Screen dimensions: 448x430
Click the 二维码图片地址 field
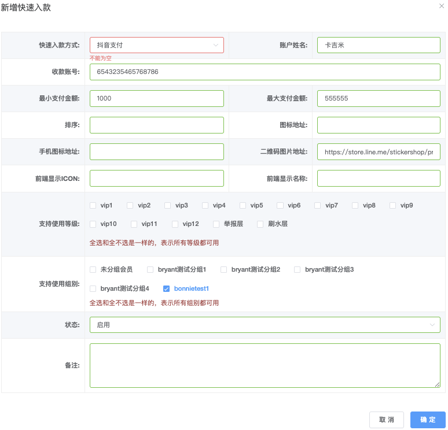click(x=379, y=151)
